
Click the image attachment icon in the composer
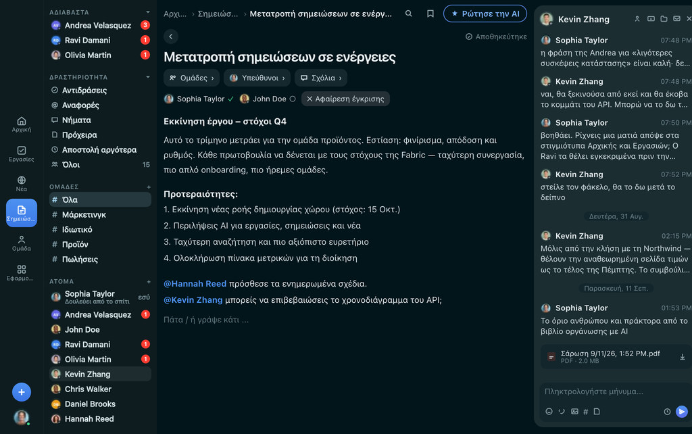(x=574, y=412)
